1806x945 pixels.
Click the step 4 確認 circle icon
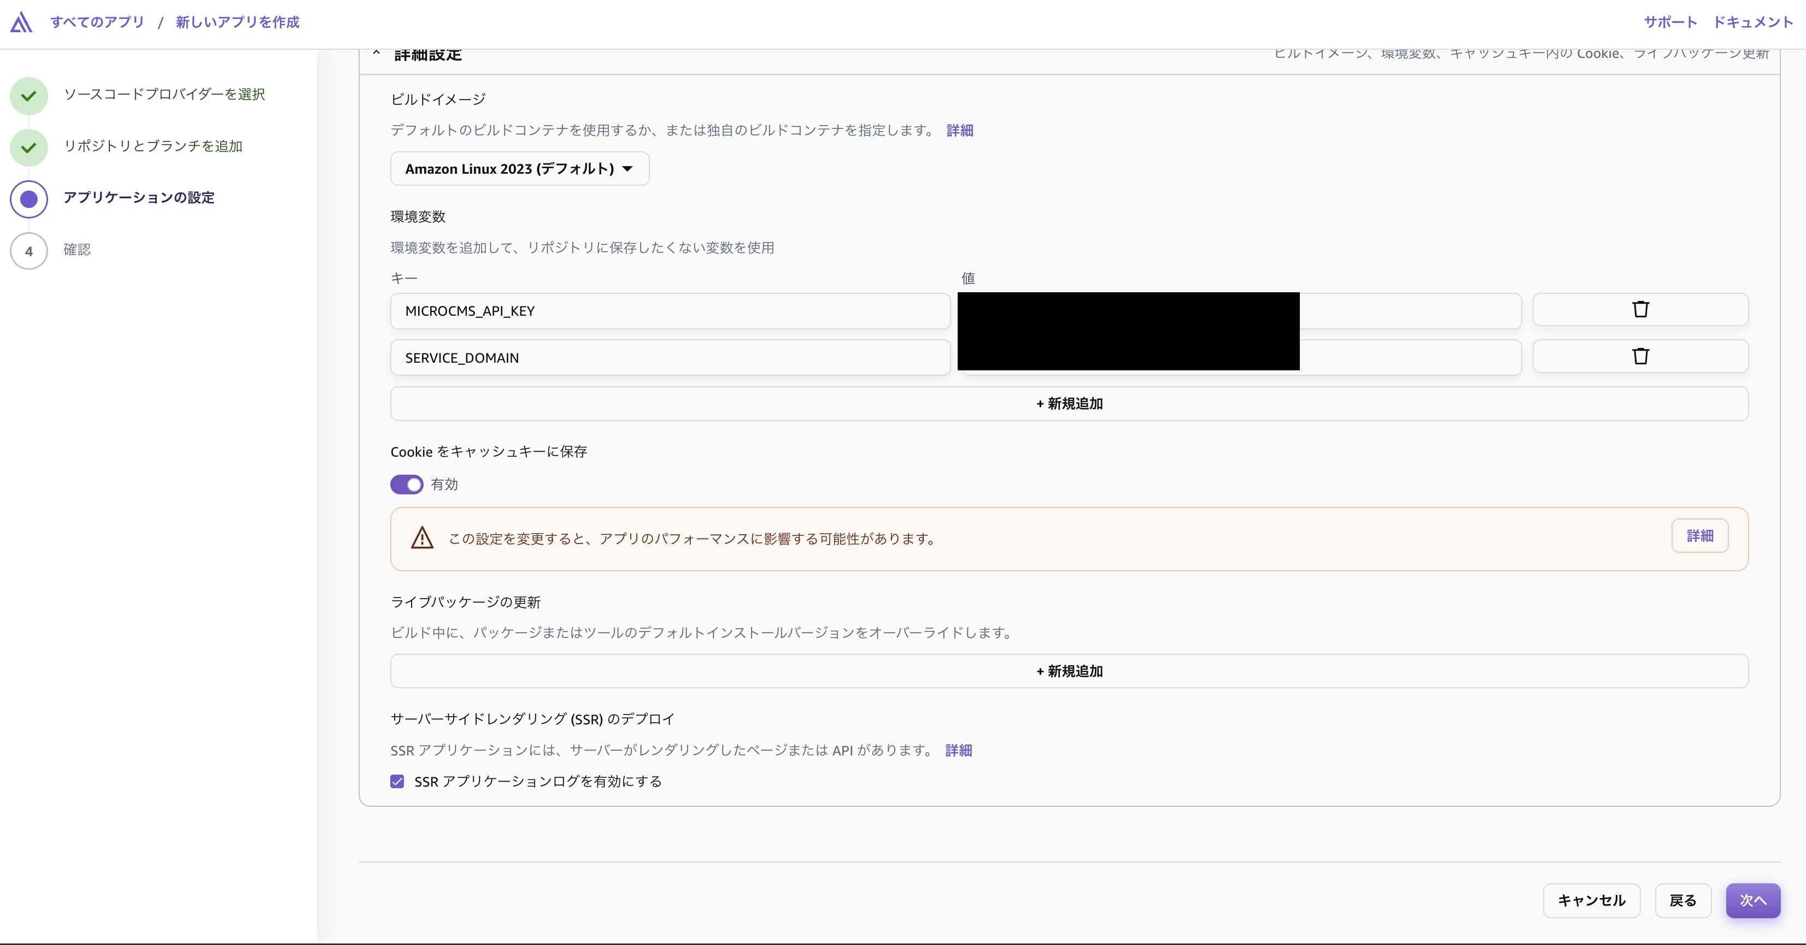[x=29, y=251]
